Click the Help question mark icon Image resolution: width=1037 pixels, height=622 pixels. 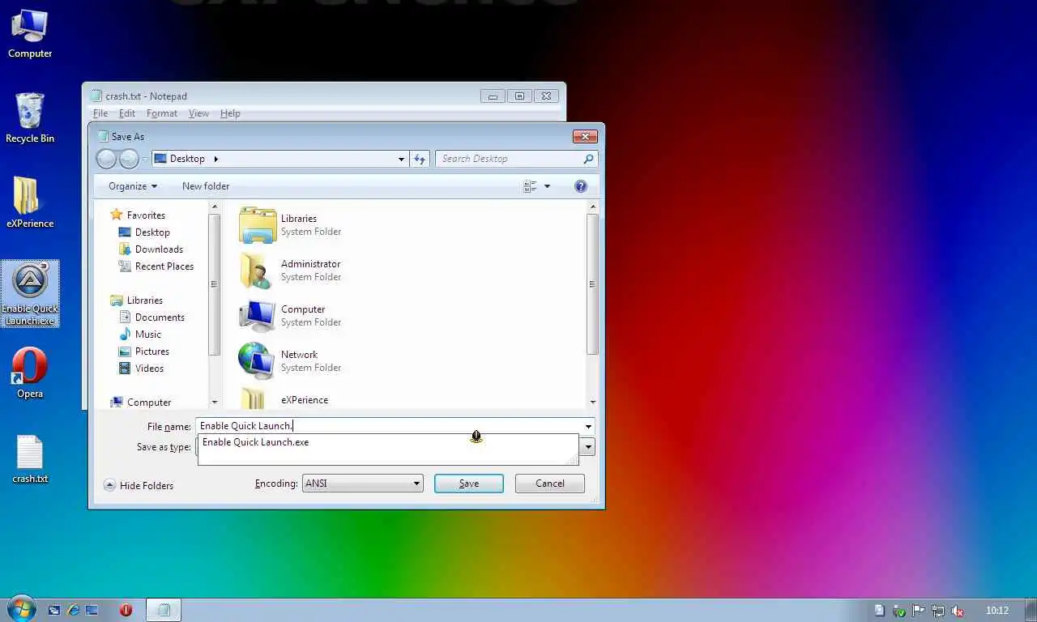580,186
